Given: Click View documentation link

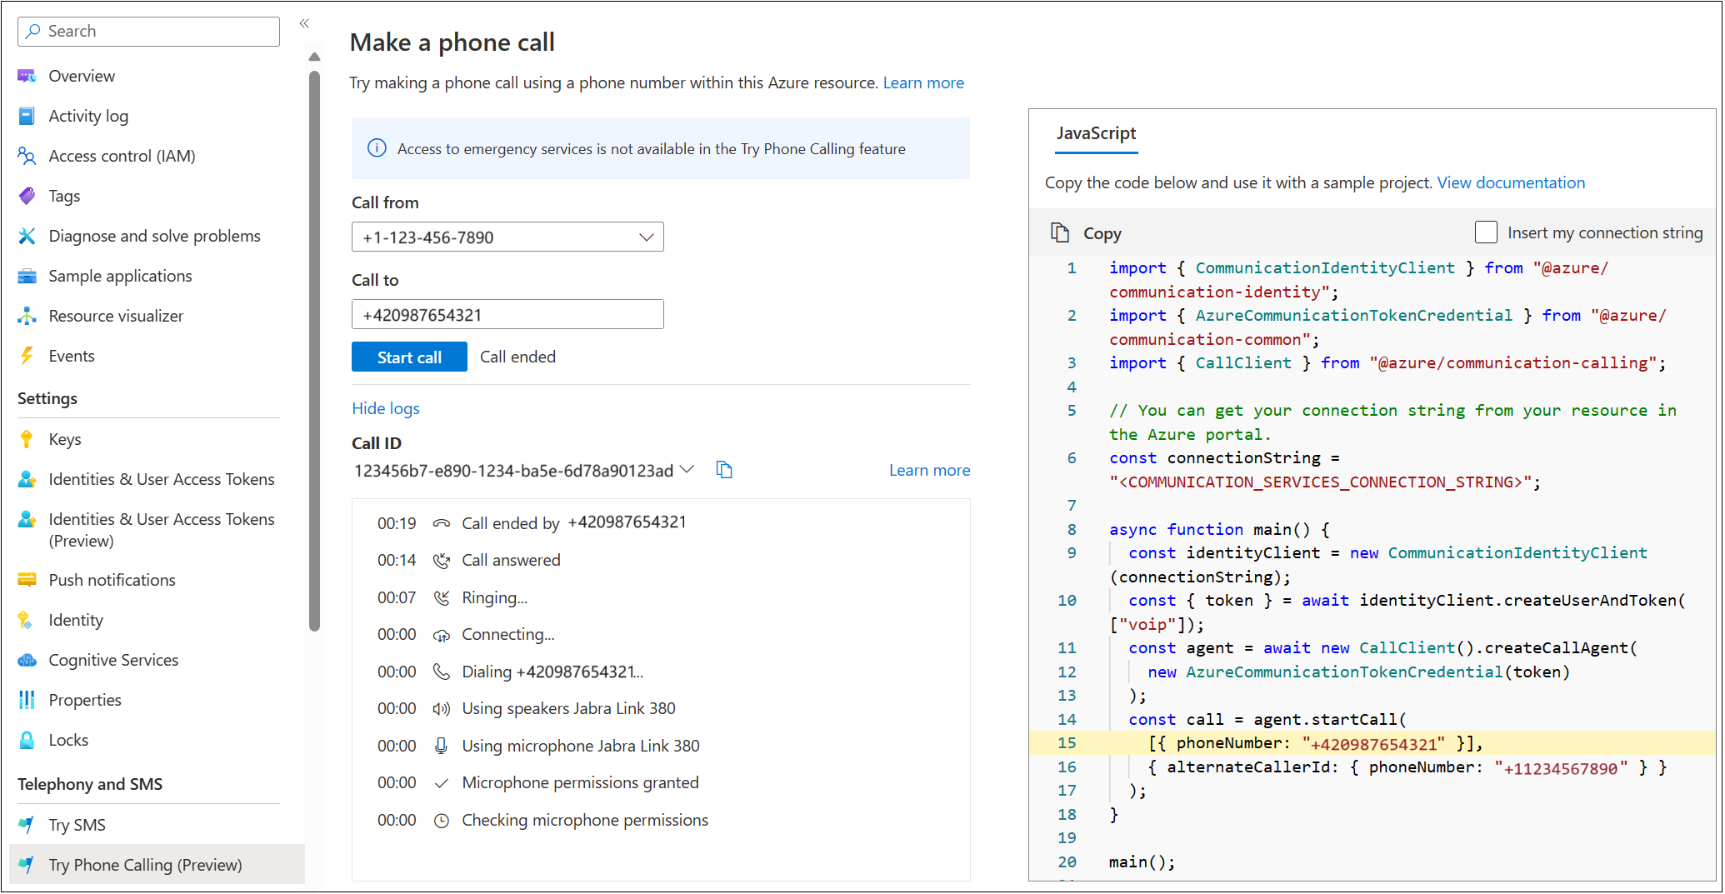Looking at the screenshot, I should click(x=1511, y=182).
